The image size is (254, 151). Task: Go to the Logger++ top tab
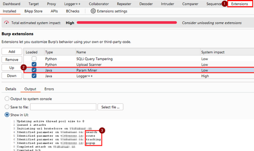72,4
